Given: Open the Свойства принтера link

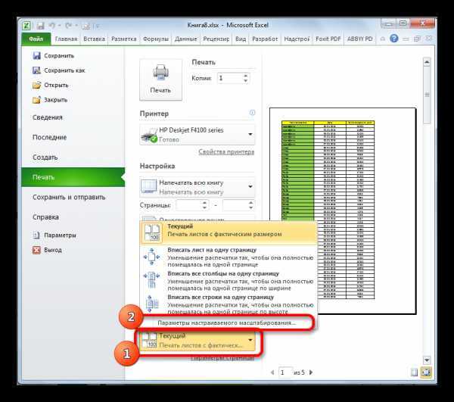Looking at the screenshot, I should click(226, 152).
